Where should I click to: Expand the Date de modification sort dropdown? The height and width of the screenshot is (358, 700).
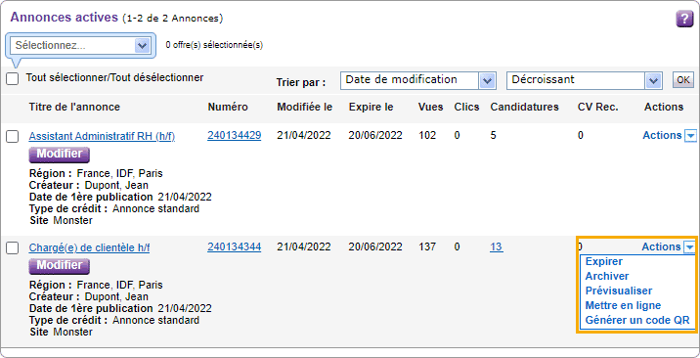tap(418, 81)
